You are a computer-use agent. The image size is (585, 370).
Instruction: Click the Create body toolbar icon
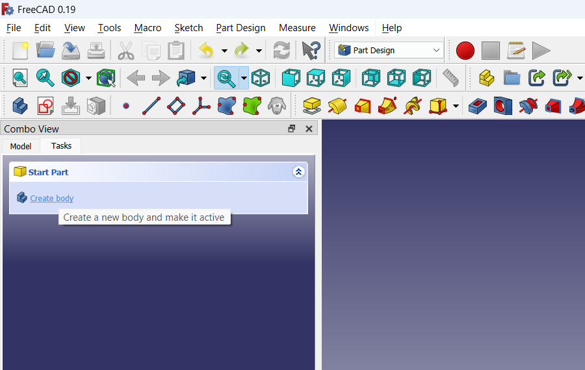[x=19, y=106]
